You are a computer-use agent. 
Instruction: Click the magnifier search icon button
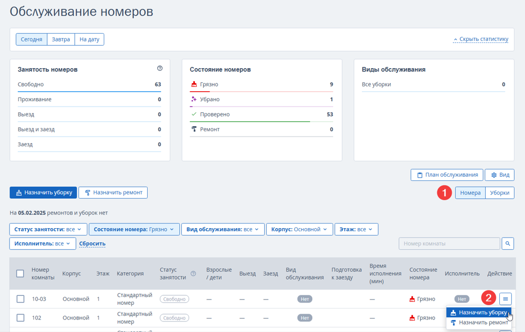point(508,243)
